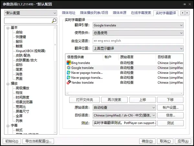
Task: Collapse the 播放 tree node
Action: [x=8, y=84]
